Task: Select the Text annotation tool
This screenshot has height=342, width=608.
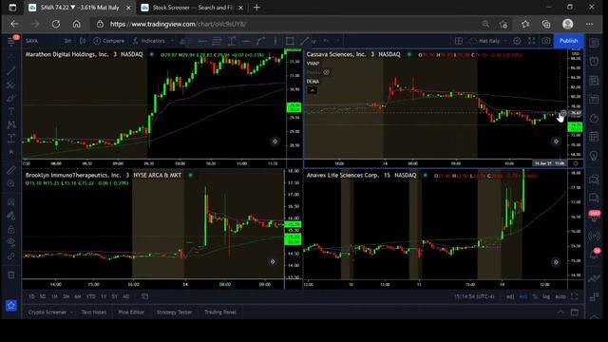Action: (11, 112)
